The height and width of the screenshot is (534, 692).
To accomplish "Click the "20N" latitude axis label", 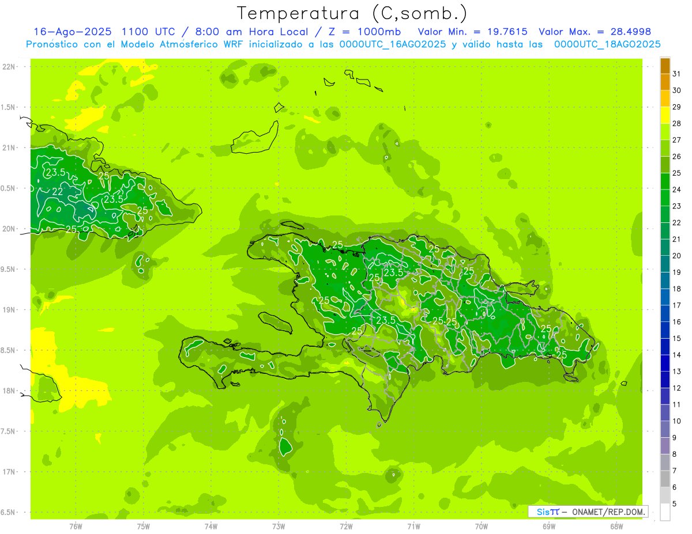I will point(9,229).
